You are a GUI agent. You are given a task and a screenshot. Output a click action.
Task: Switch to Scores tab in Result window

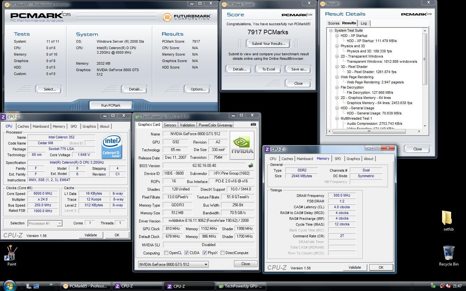click(x=334, y=23)
